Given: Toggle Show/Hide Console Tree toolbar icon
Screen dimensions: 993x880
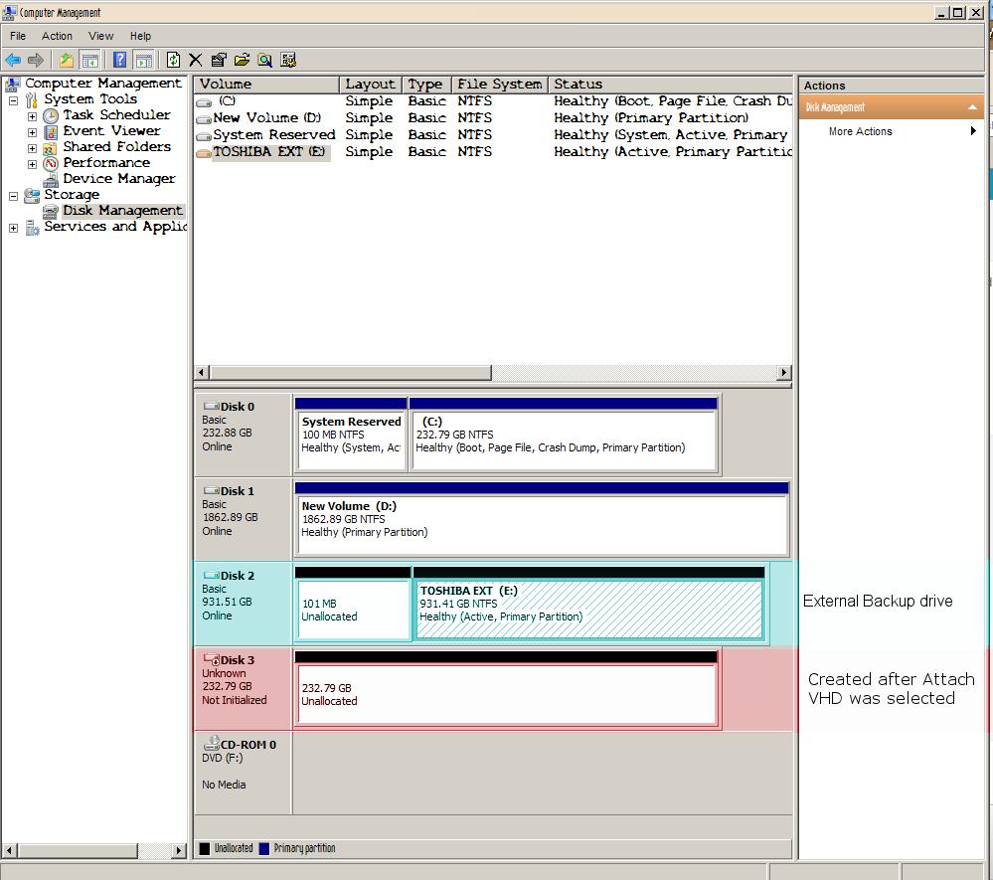Looking at the screenshot, I should (89, 61).
